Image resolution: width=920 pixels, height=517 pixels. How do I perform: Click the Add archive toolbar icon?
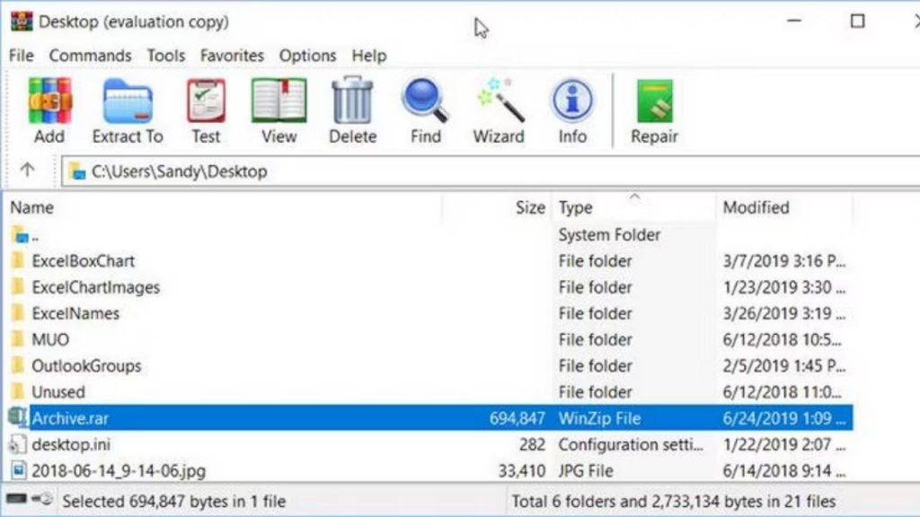[49, 110]
